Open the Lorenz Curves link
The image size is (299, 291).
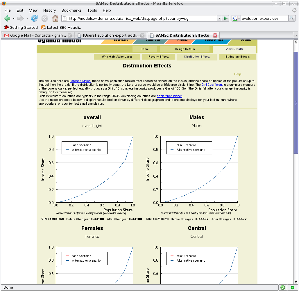click(x=80, y=81)
